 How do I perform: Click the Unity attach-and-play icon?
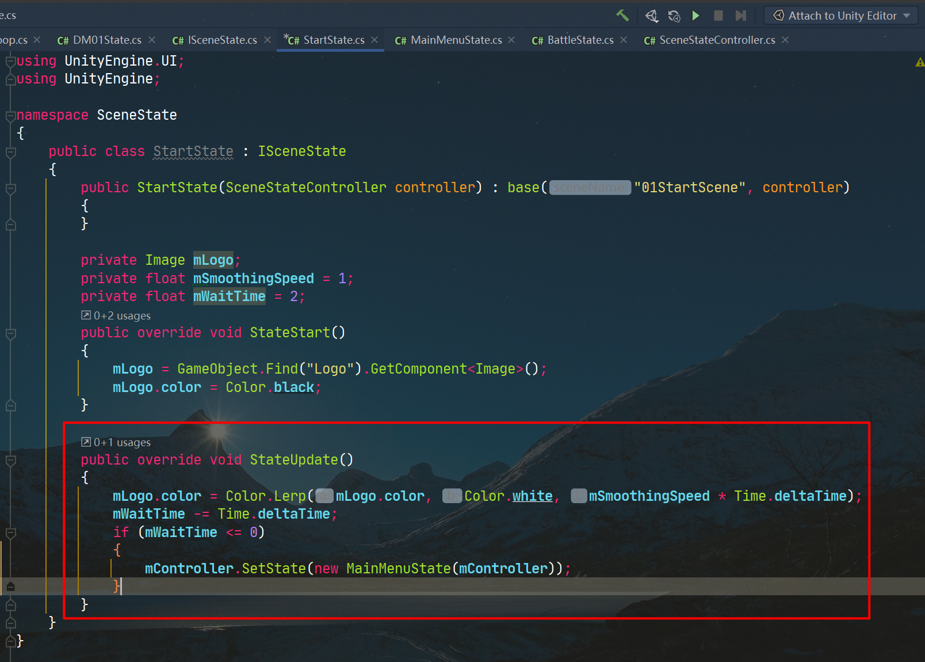coord(651,16)
